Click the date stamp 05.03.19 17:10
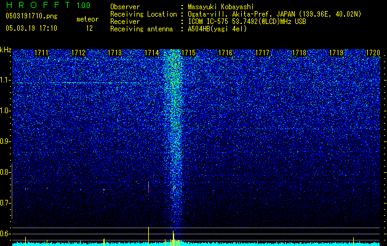The image size is (387, 246). pos(31,28)
